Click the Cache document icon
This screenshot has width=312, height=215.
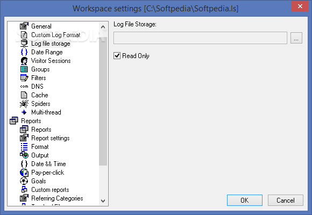(24, 95)
